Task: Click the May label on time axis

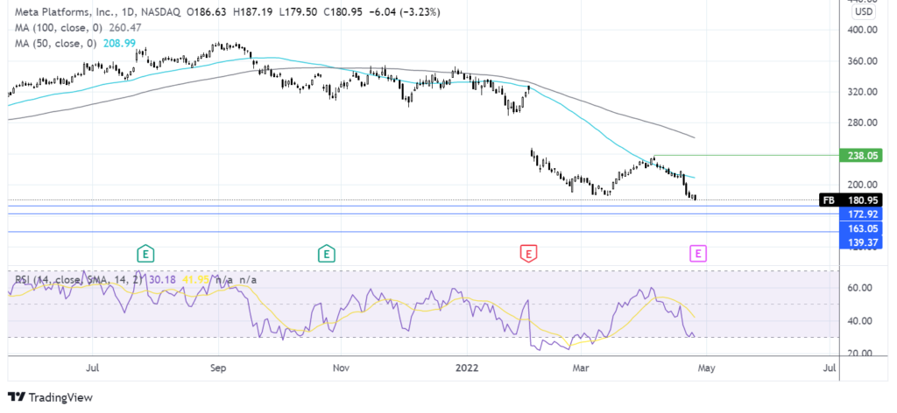Action: coord(705,368)
